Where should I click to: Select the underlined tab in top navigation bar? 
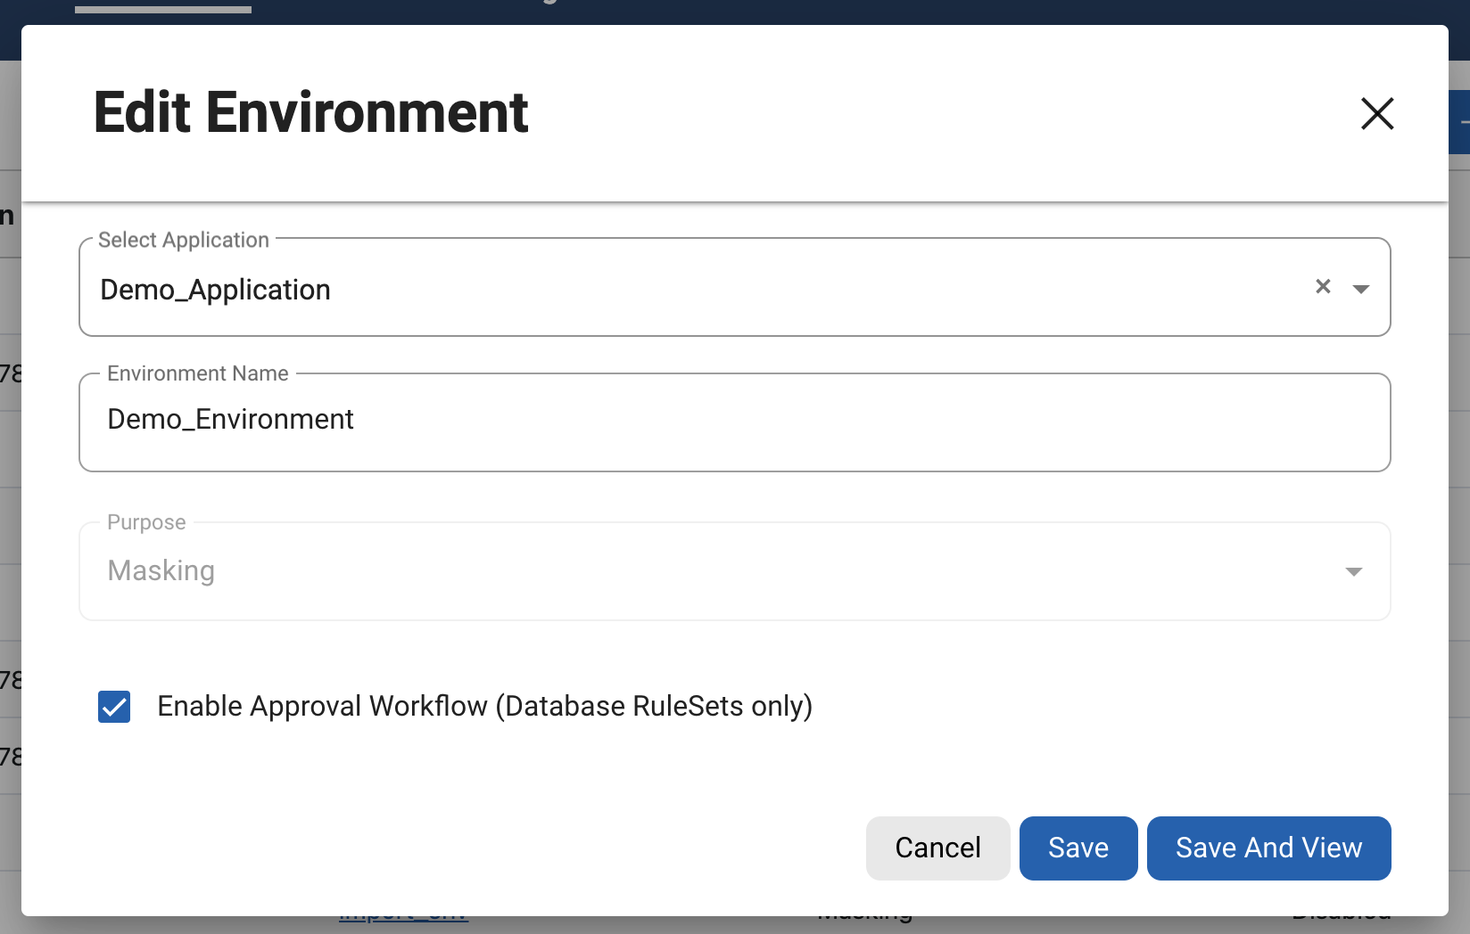(163, 6)
